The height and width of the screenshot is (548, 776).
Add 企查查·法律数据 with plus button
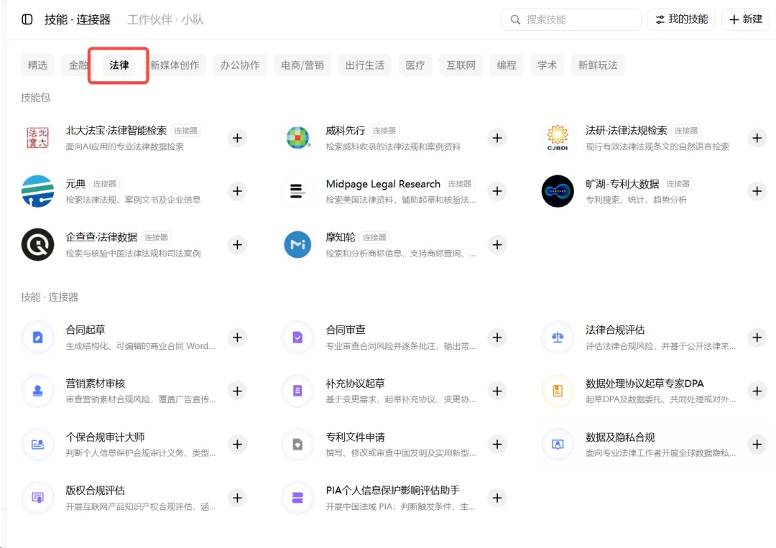click(238, 244)
